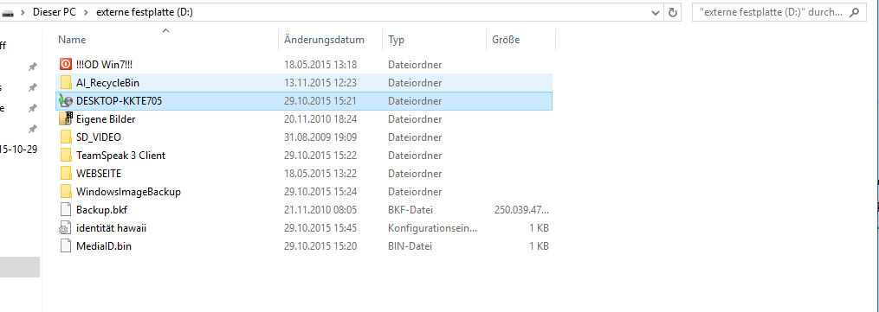The height and width of the screenshot is (312, 879).
Task: Click the Eigene Bilder pictures folder icon
Action: tap(66, 119)
